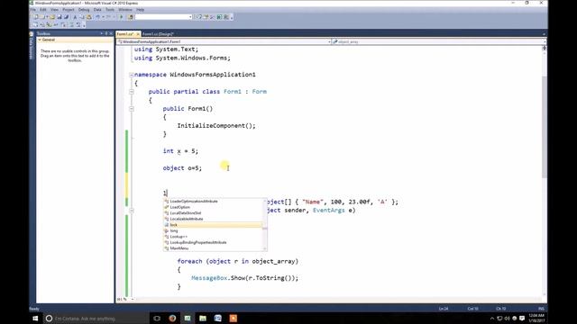The image size is (577, 324).
Task: Click the Undo toolbar icon
Action: tap(98, 17)
